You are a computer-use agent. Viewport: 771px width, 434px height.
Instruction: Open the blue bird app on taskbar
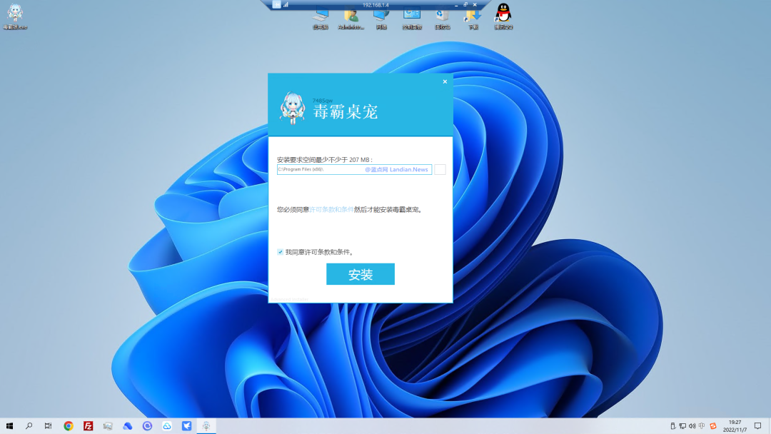(186, 426)
